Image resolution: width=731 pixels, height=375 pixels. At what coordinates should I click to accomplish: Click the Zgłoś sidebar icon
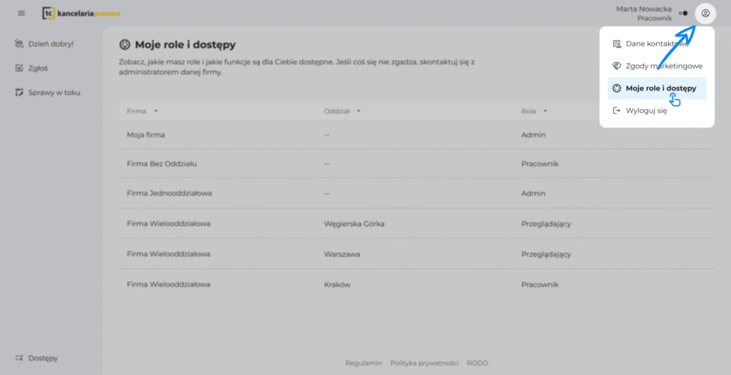19,68
